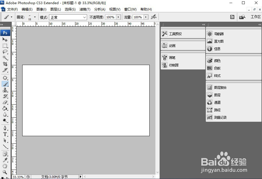Click the 不透明度 value field

(111, 17)
